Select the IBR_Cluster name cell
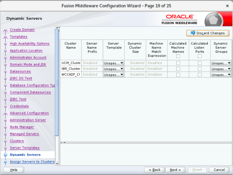This screenshot has height=175, width=233. coord(71,69)
